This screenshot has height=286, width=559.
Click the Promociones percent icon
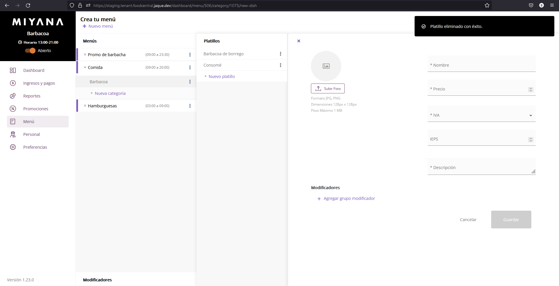pos(13,109)
